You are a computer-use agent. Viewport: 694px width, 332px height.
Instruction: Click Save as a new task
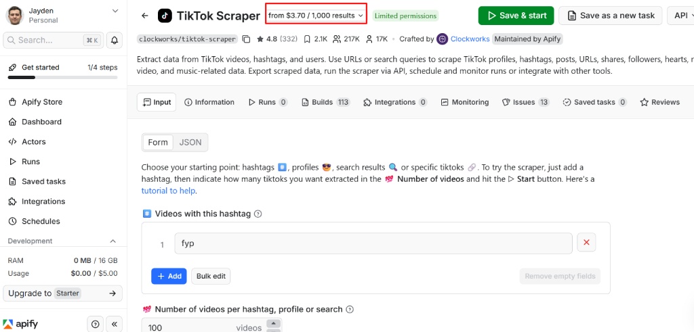click(x=611, y=16)
